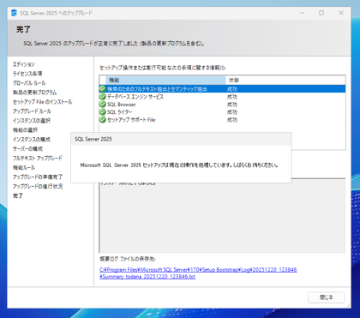The image size is (360, 318).
Task: Select the セットアップ サポート File row
Action: coord(222,119)
